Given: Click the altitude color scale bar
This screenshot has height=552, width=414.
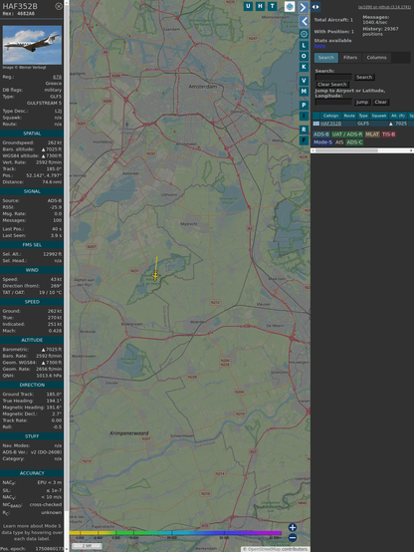Looking at the screenshot, I should [x=175, y=533].
